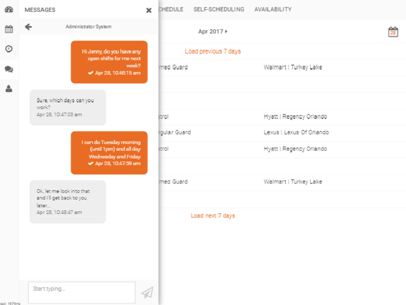Click Load previous 7 days link

[x=213, y=51]
